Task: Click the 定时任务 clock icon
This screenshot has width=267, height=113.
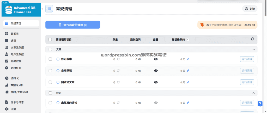Action: 7,68
